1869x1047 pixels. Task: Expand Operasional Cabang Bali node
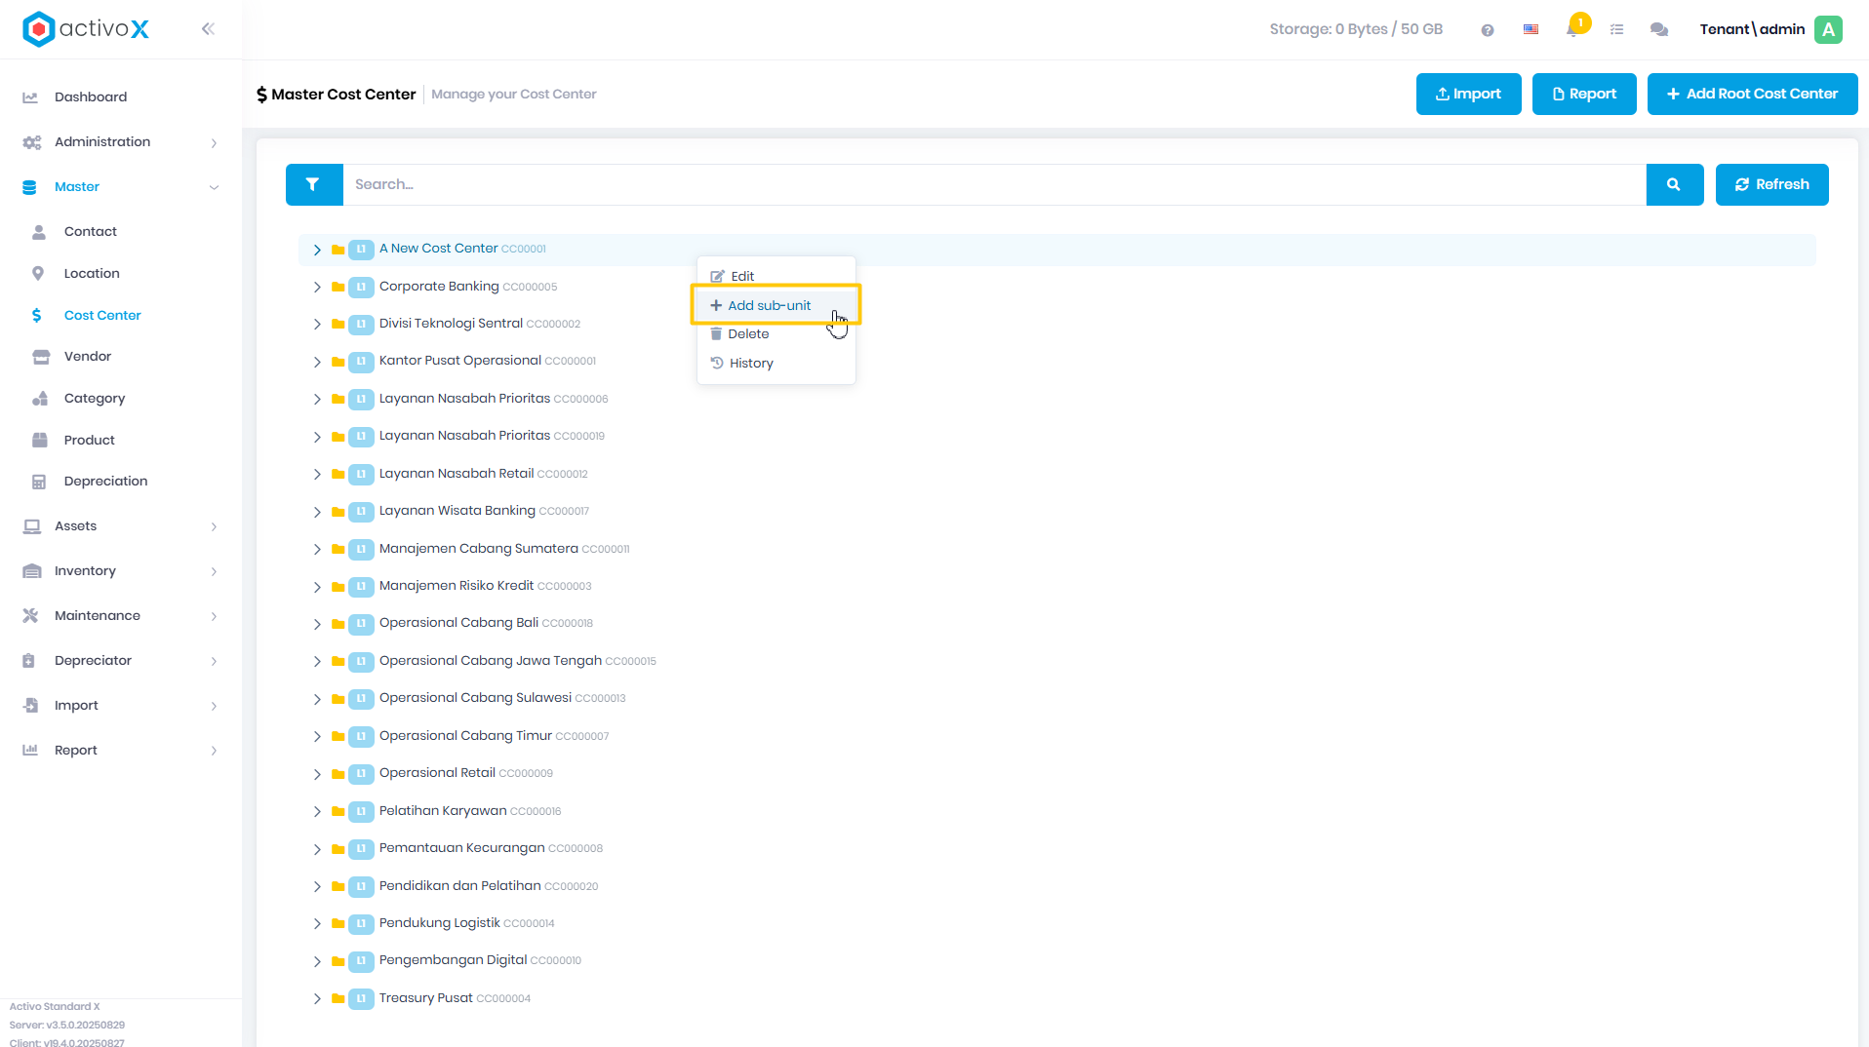tap(317, 625)
